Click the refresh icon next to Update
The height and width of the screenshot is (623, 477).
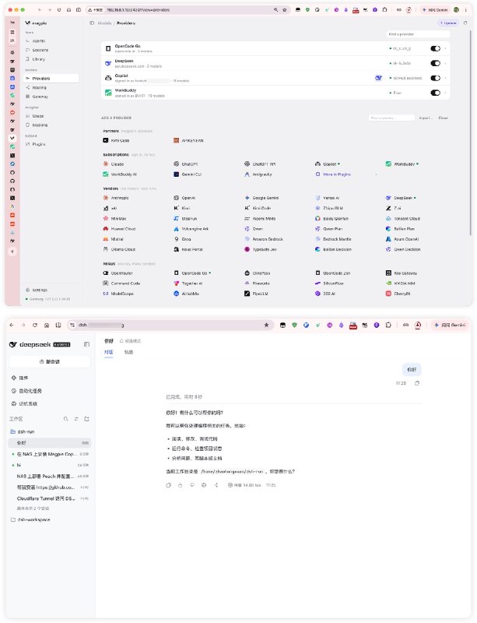[x=465, y=23]
